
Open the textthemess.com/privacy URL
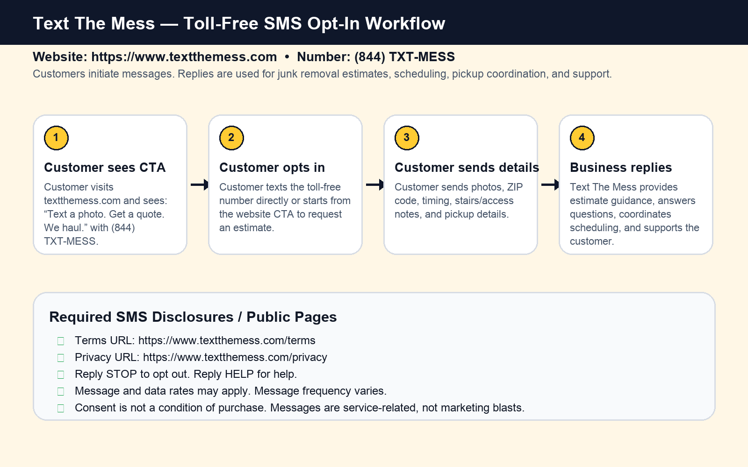tap(235, 357)
